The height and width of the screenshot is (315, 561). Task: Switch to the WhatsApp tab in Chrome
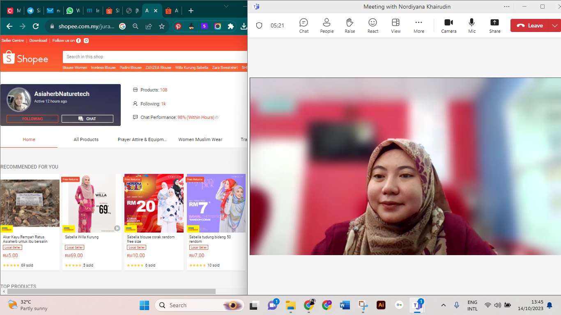(x=74, y=11)
